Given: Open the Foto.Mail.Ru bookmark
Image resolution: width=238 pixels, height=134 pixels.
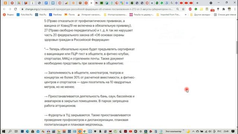Looking at the screenshot, I should [x=25, y=15].
